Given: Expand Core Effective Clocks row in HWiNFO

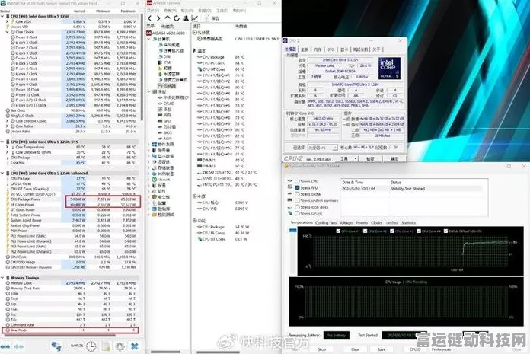Looking at the screenshot, I should coord(7,120).
